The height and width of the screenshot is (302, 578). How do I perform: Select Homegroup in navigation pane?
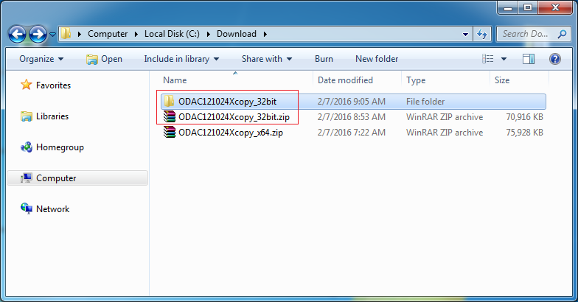point(60,147)
